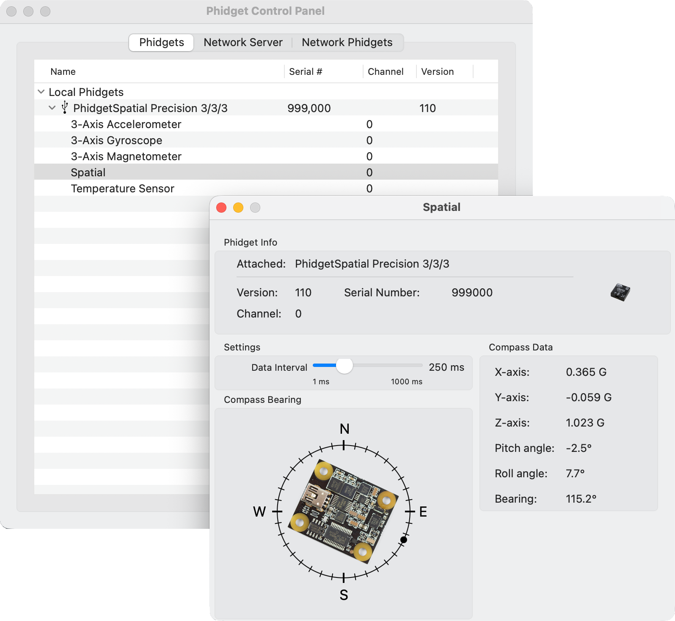The height and width of the screenshot is (621, 675).
Task: Click the circuit board image in compass
Action: point(343,512)
